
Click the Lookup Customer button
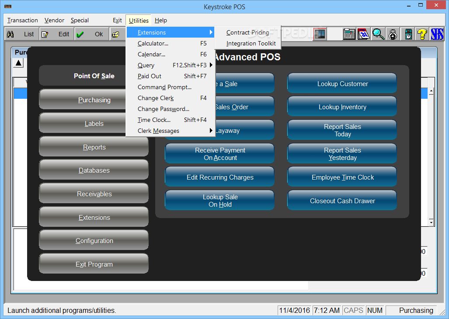coord(342,84)
